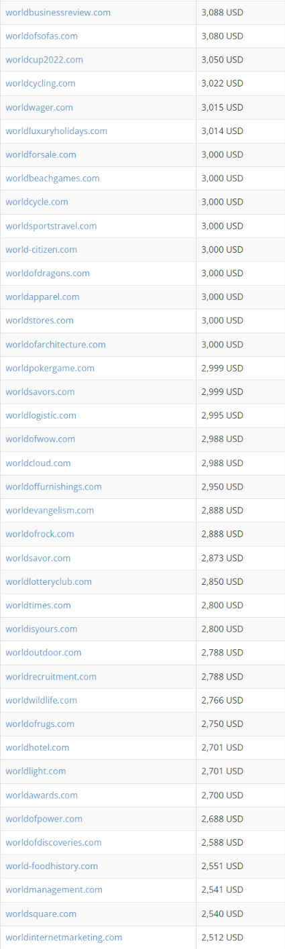Open world-foodhistory.com listing
This screenshot has width=285, height=949.
click(x=52, y=866)
